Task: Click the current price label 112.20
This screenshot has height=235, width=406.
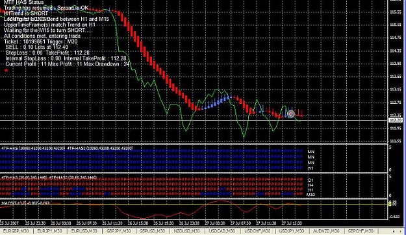Action: 396,120
